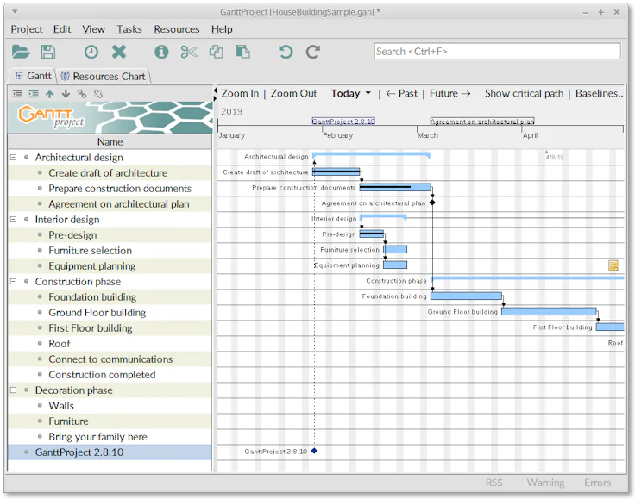The height and width of the screenshot is (499, 635).
Task: Select First Floor building task row
Action: [x=110, y=328]
